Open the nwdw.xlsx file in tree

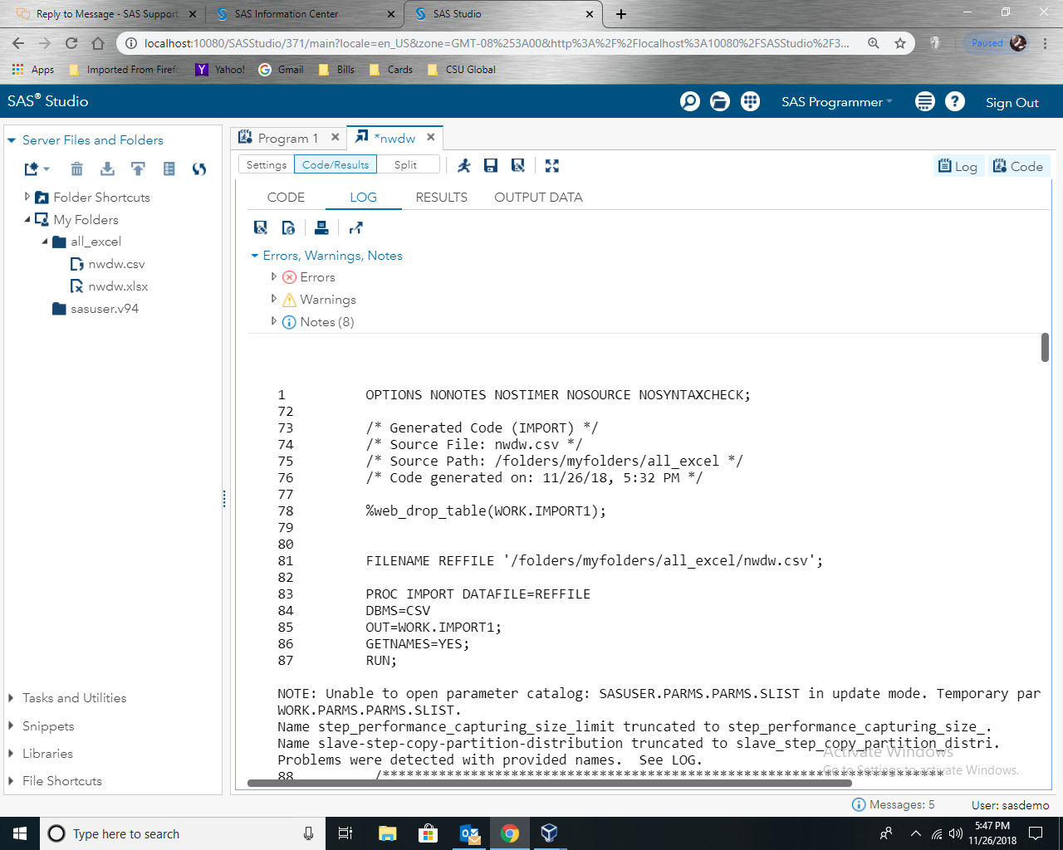[118, 286]
